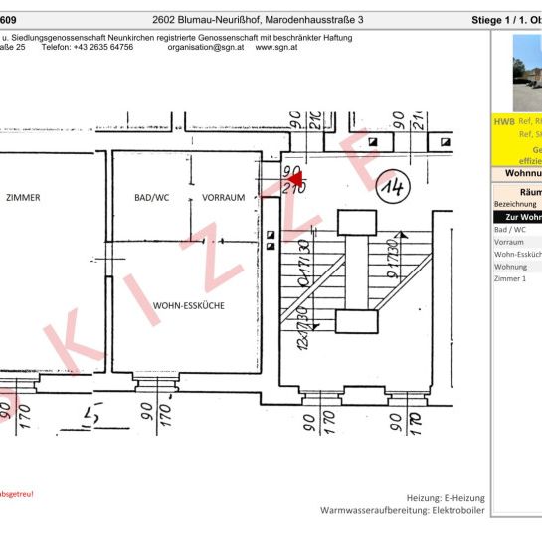
Task: Click the black Zur Wohnung header row
Action: point(518,217)
